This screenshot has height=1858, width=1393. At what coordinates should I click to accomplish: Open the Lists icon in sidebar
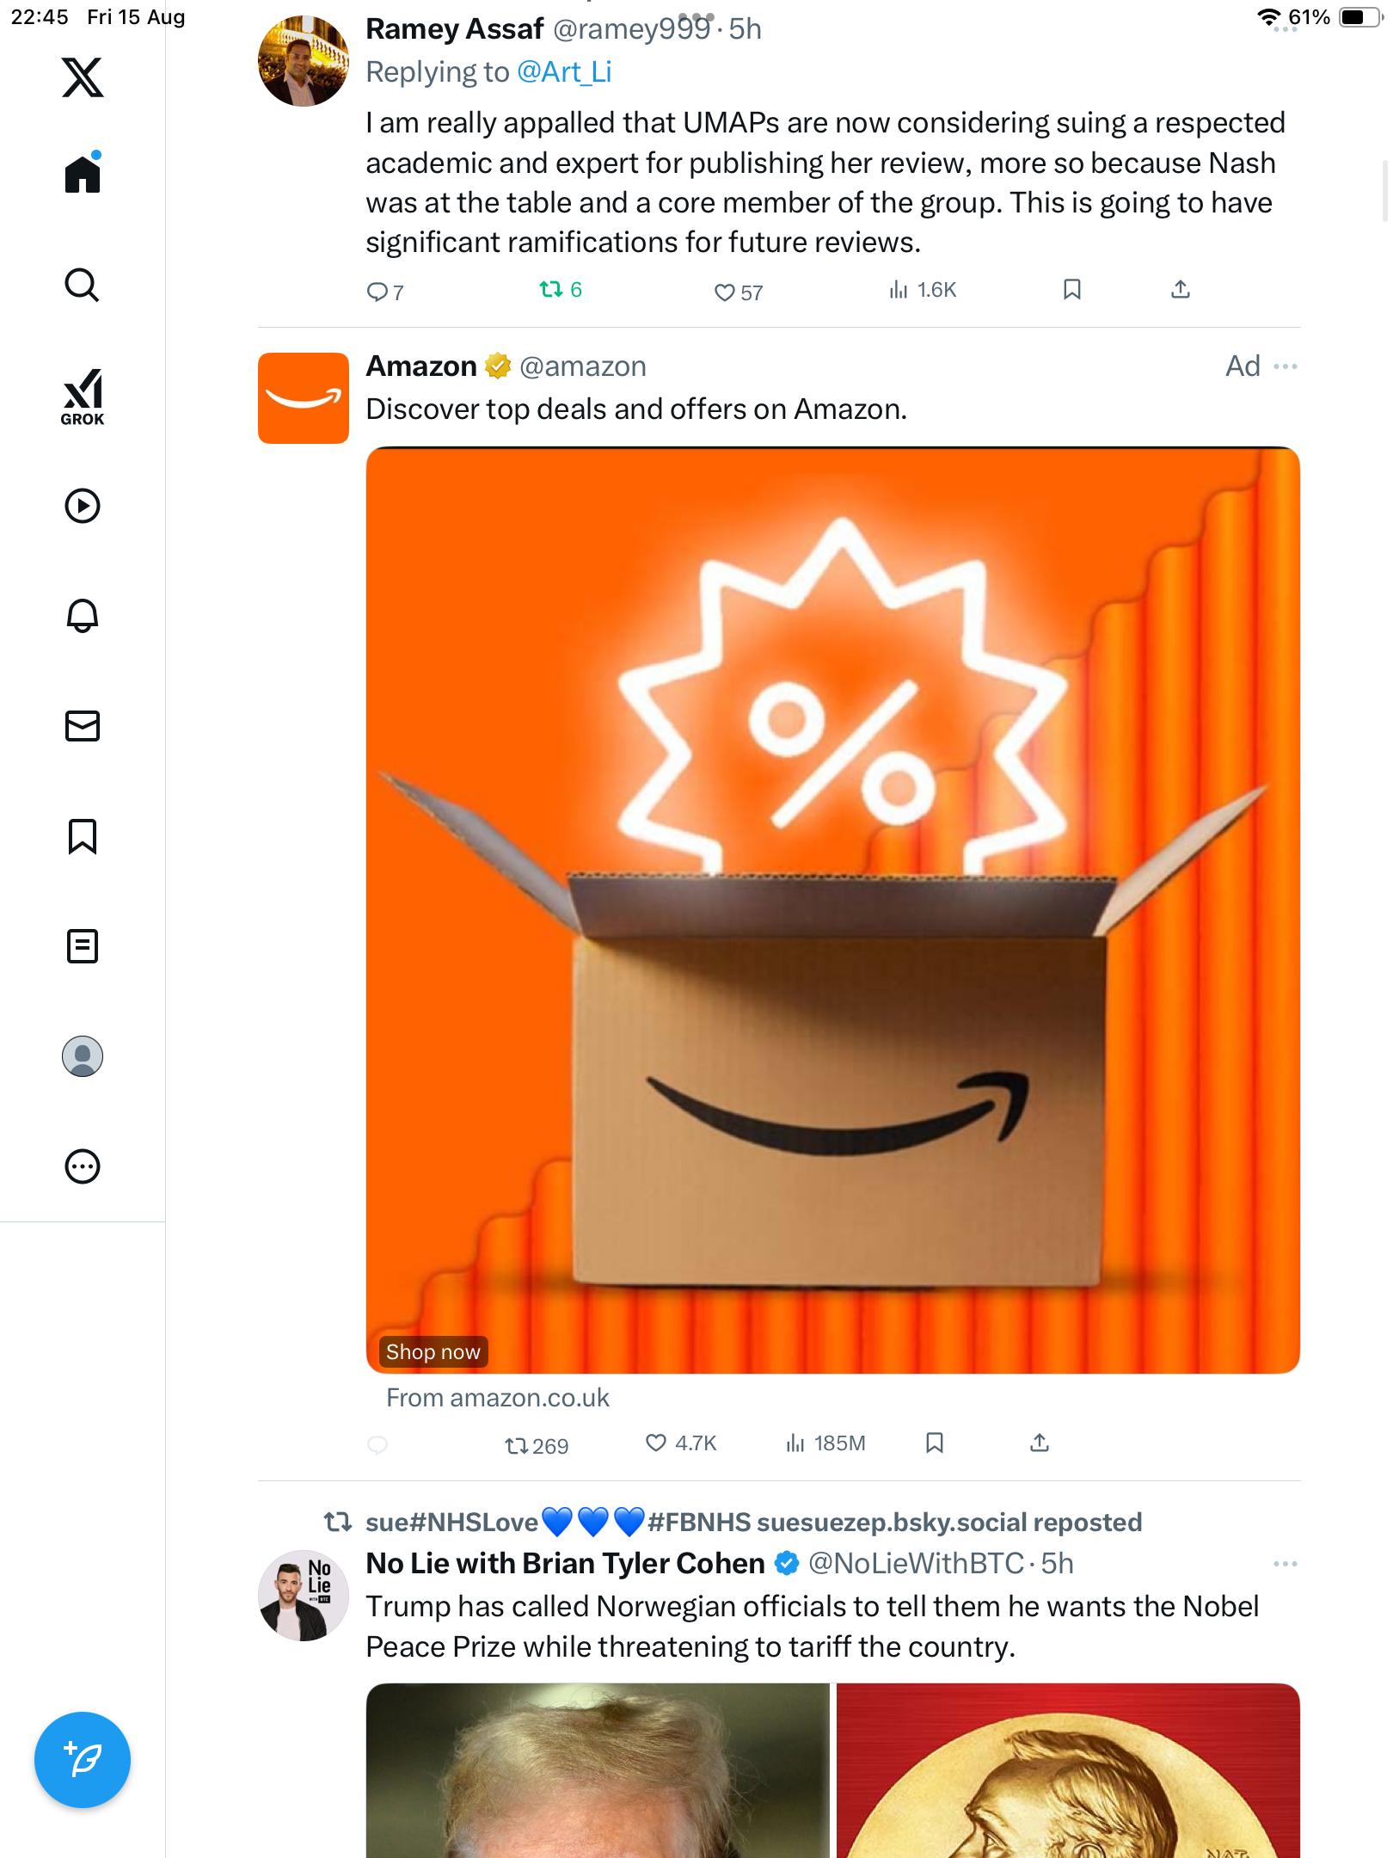[83, 946]
